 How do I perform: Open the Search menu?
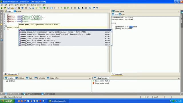pos(11,5)
